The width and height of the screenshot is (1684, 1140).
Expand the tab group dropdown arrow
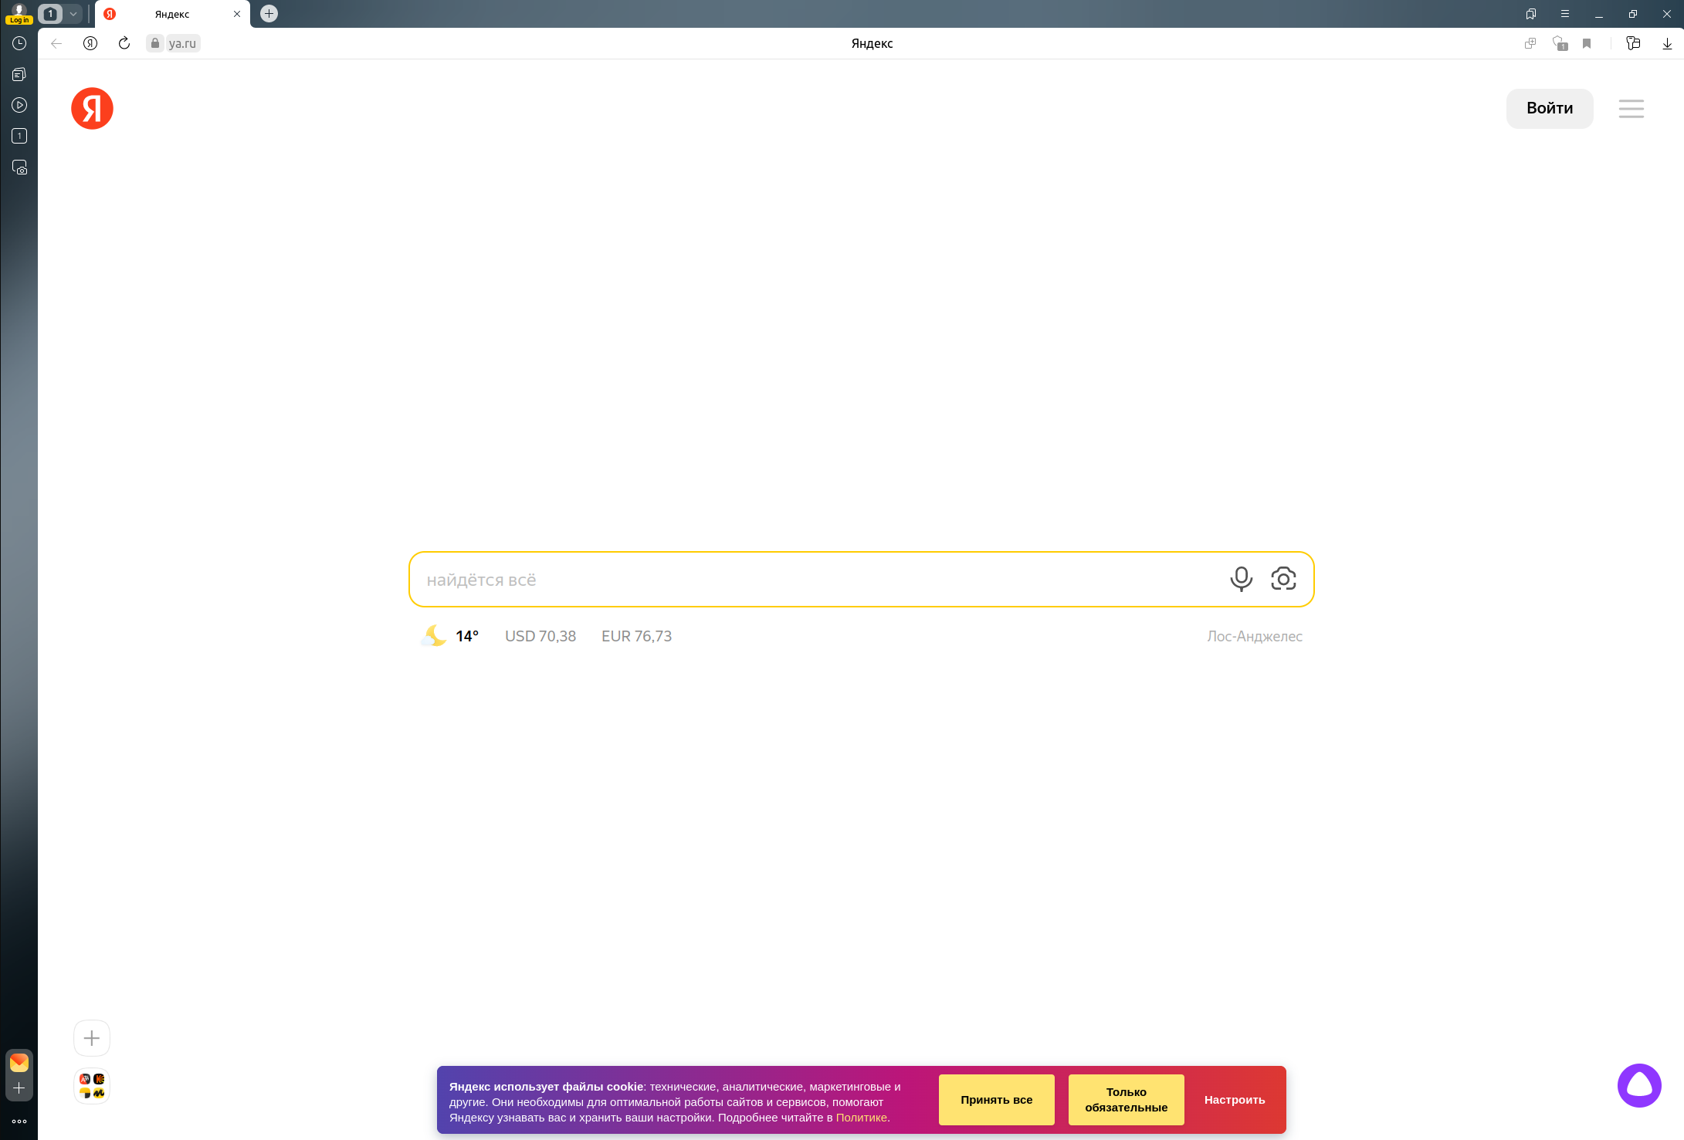pyautogui.click(x=73, y=14)
